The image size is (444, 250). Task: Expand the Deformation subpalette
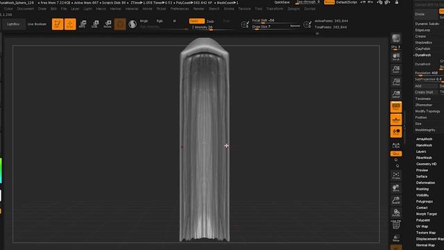(425, 183)
